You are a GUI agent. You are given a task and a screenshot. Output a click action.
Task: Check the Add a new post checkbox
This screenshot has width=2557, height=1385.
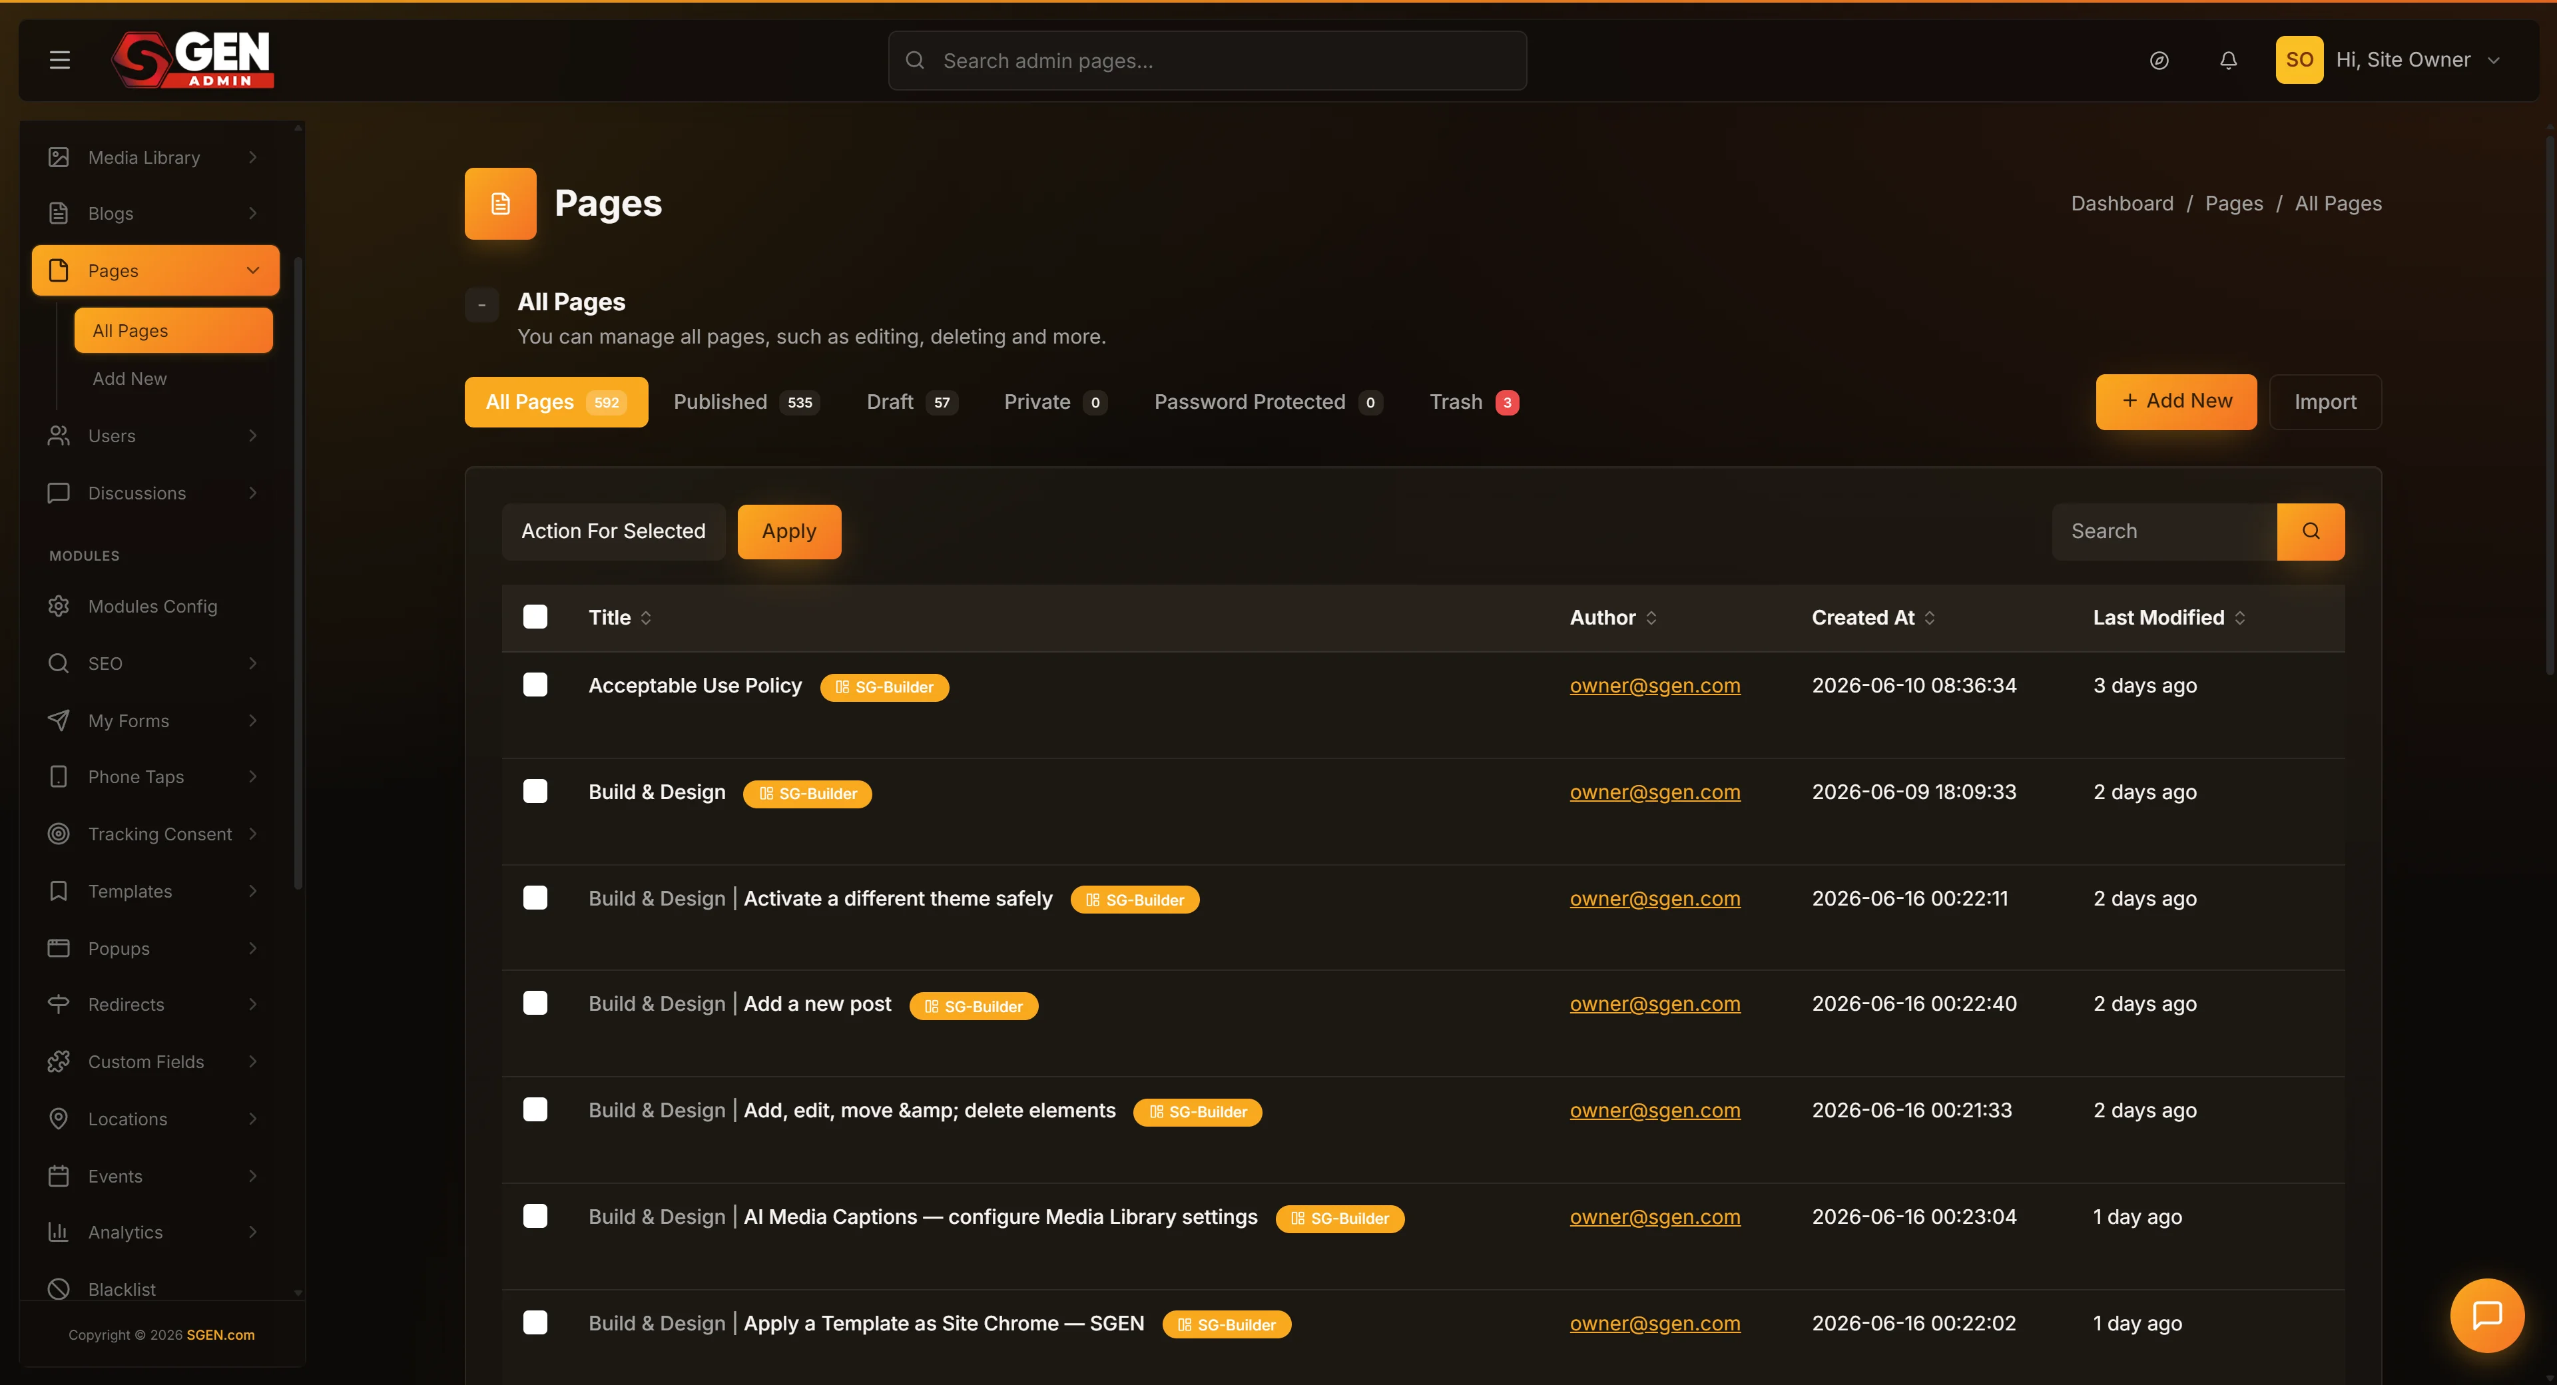pos(535,1003)
